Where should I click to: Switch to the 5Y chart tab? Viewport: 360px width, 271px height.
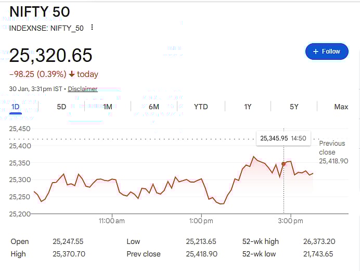pyautogui.click(x=294, y=107)
